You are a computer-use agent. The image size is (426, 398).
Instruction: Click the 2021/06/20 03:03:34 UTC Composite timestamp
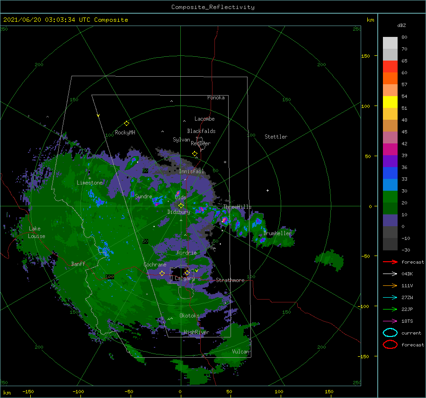[65, 20]
